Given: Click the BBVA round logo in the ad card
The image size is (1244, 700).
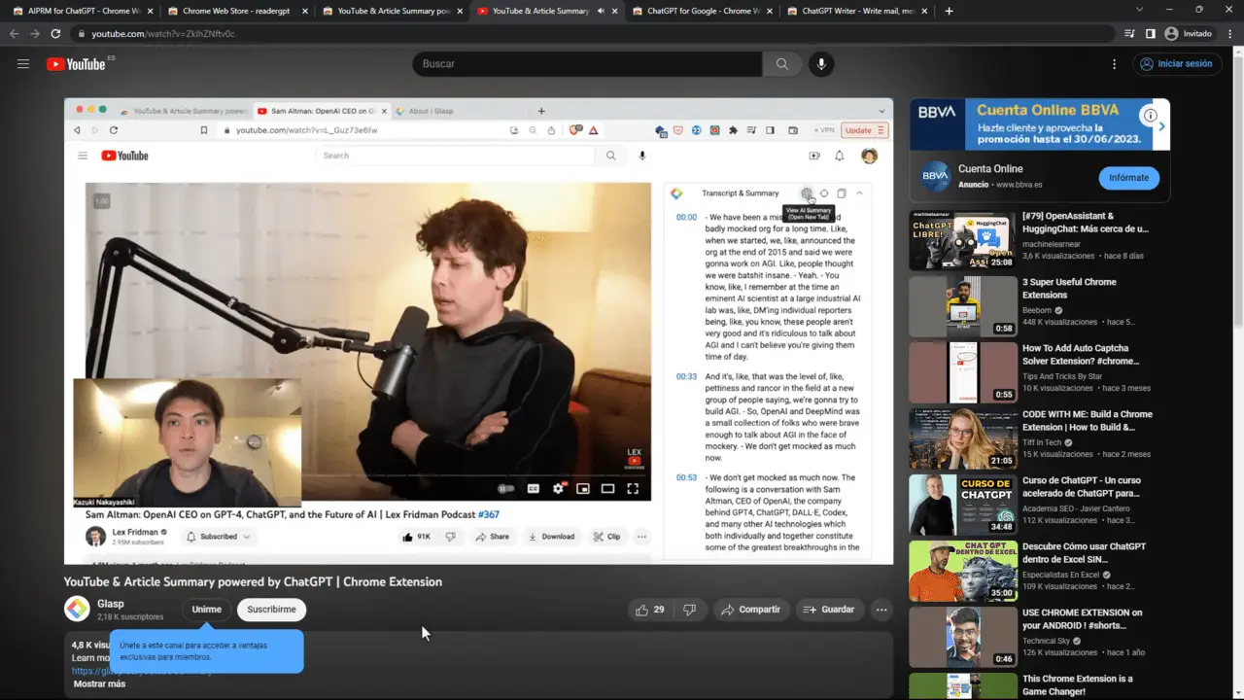Looking at the screenshot, I should tap(935, 176).
